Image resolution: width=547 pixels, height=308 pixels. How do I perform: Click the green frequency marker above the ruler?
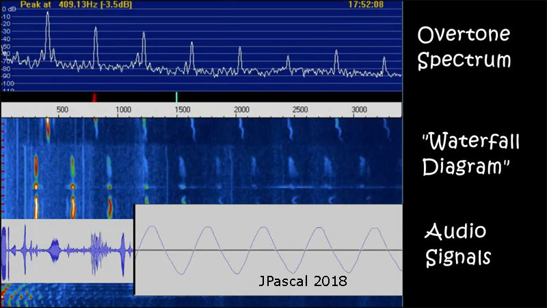point(176,97)
